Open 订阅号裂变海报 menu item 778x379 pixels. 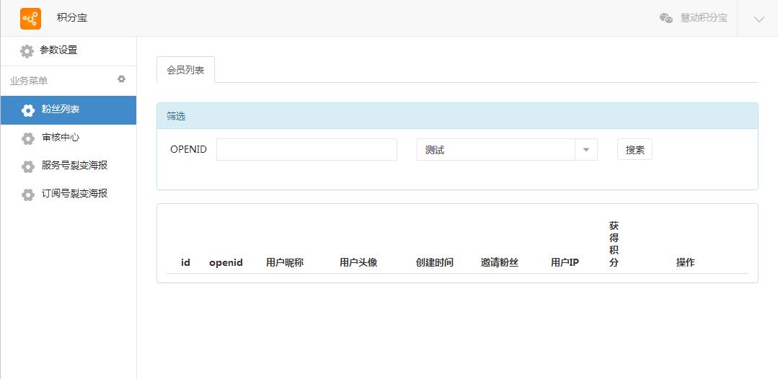68,195
